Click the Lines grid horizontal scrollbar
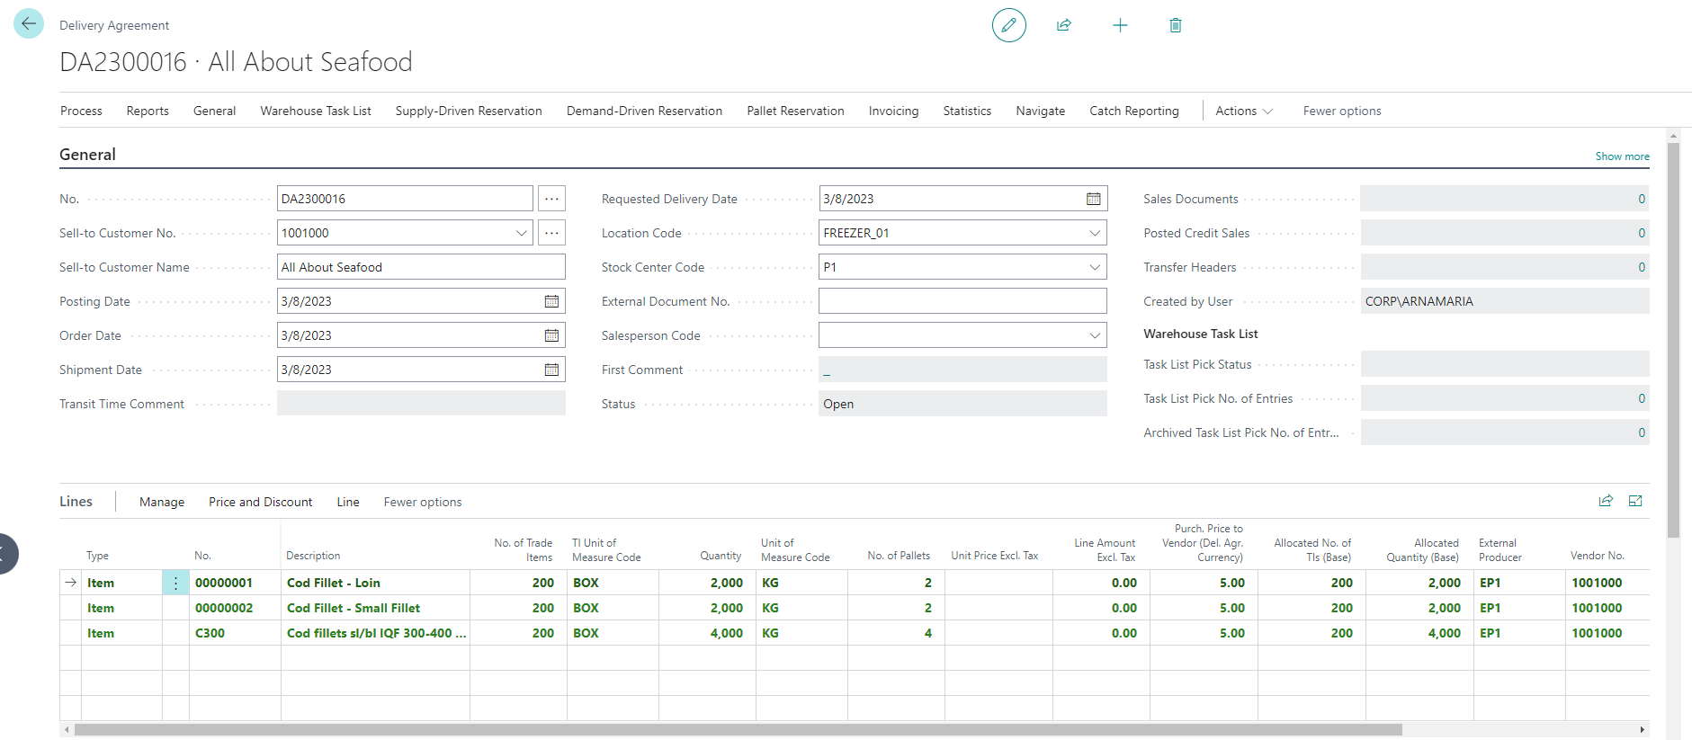This screenshot has height=740, width=1692. (738, 729)
